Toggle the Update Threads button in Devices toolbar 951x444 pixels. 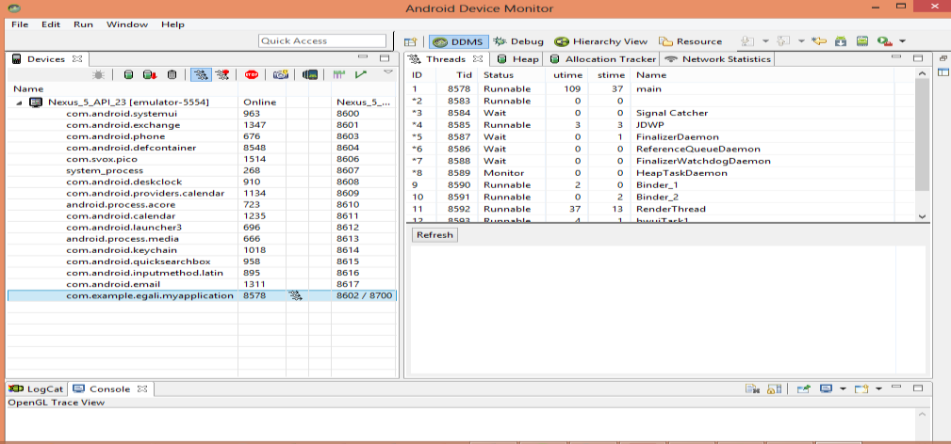coord(202,74)
